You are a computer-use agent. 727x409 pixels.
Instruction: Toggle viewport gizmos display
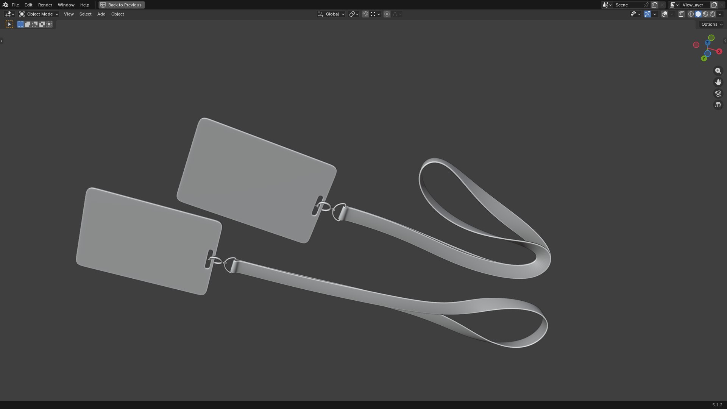[x=647, y=14]
